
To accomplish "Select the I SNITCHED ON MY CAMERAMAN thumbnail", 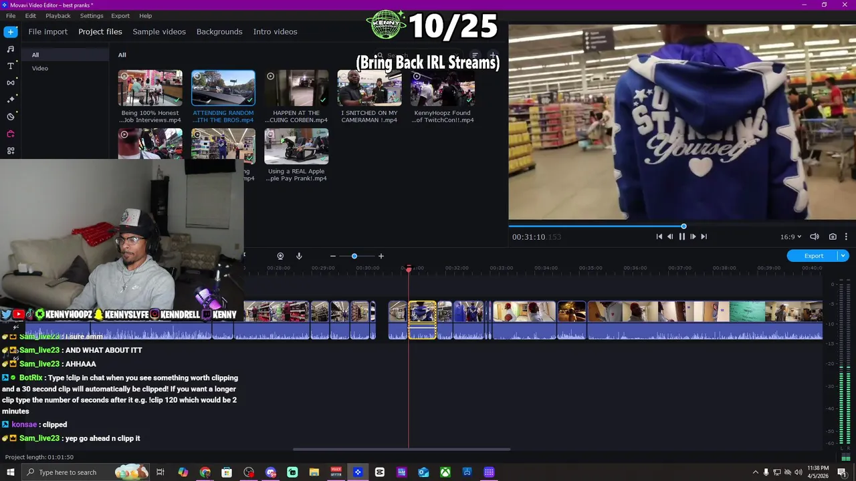I will (x=369, y=88).
